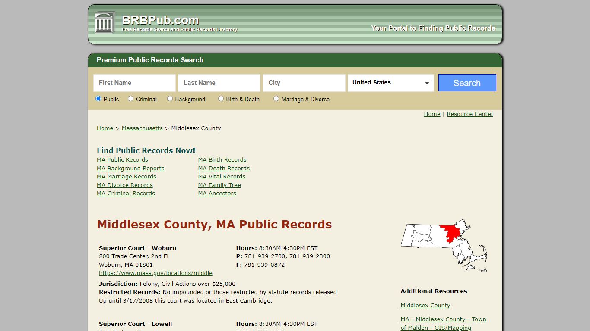Open the United States country dropdown

coord(390,83)
